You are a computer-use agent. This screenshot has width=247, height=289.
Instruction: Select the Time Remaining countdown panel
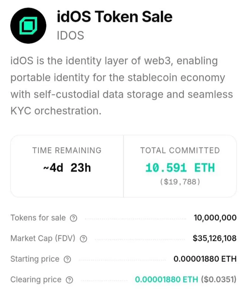67,166
